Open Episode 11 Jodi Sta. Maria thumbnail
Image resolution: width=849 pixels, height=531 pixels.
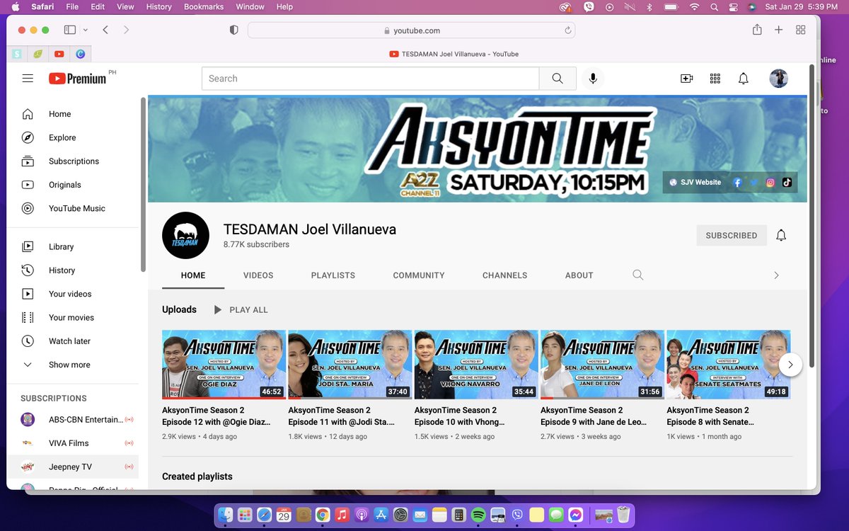coord(350,365)
